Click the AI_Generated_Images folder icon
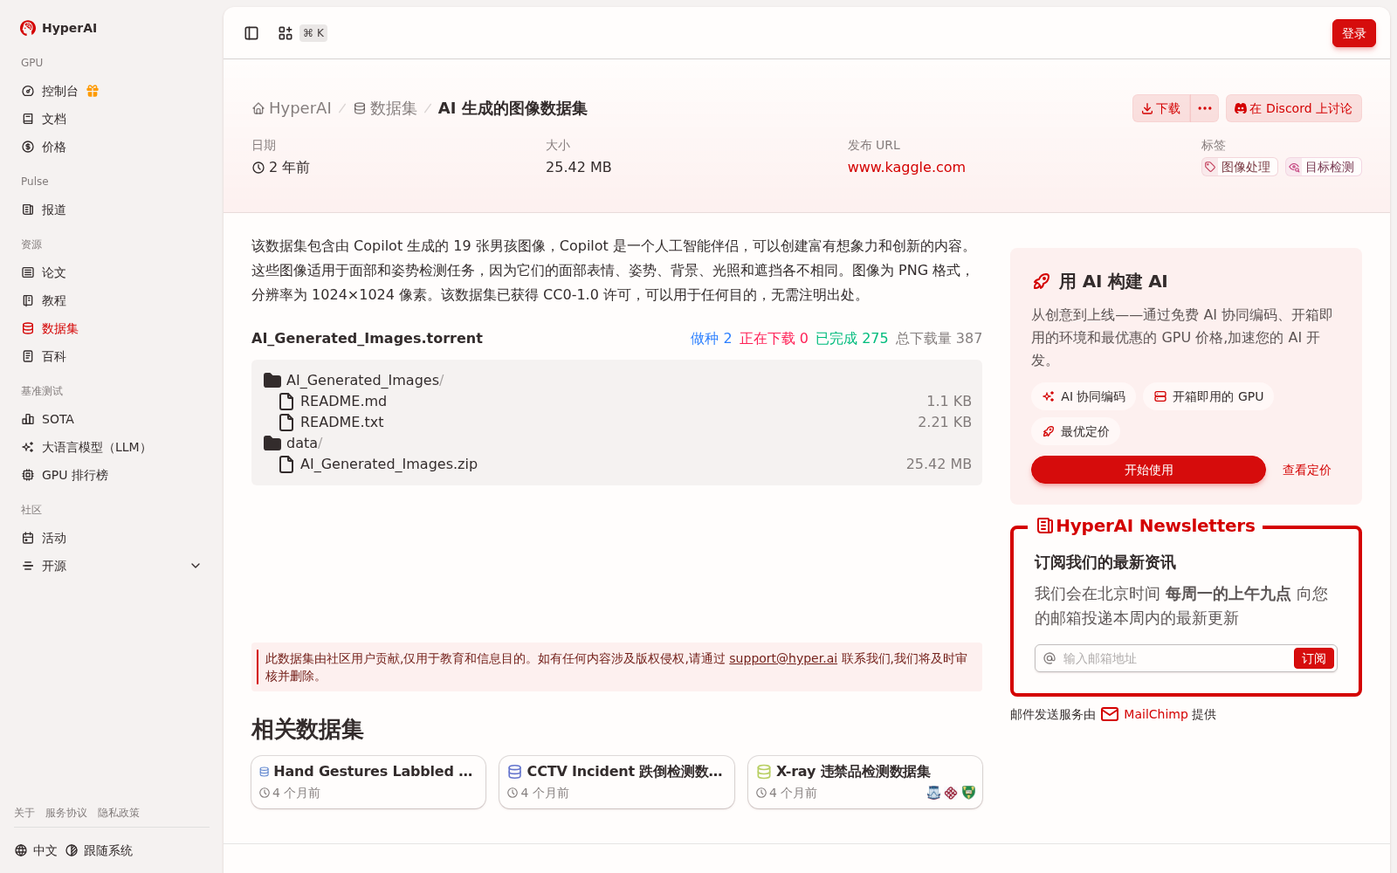This screenshot has width=1397, height=873. click(x=272, y=380)
